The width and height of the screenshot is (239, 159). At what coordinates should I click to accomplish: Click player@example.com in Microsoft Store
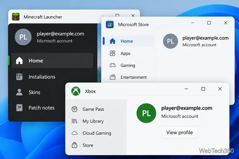(x=205, y=38)
